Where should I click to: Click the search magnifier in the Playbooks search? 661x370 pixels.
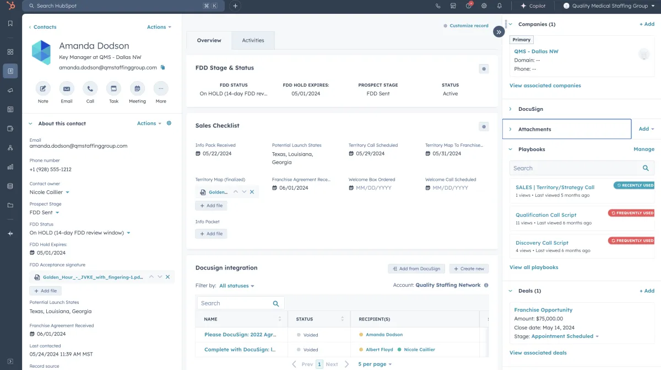646,168
